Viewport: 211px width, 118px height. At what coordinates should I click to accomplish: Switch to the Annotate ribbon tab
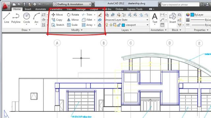pyautogui.click(x=41, y=9)
